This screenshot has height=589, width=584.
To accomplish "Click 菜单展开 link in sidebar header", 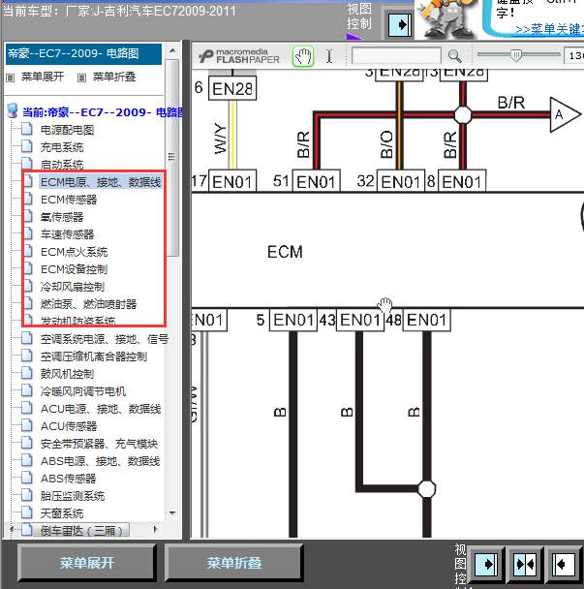I will coord(42,77).
